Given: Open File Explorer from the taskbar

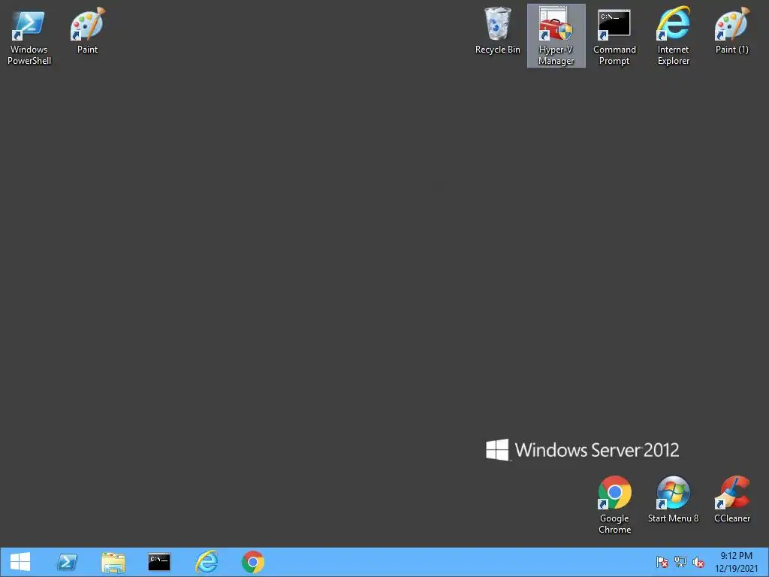Looking at the screenshot, I should pos(113,562).
